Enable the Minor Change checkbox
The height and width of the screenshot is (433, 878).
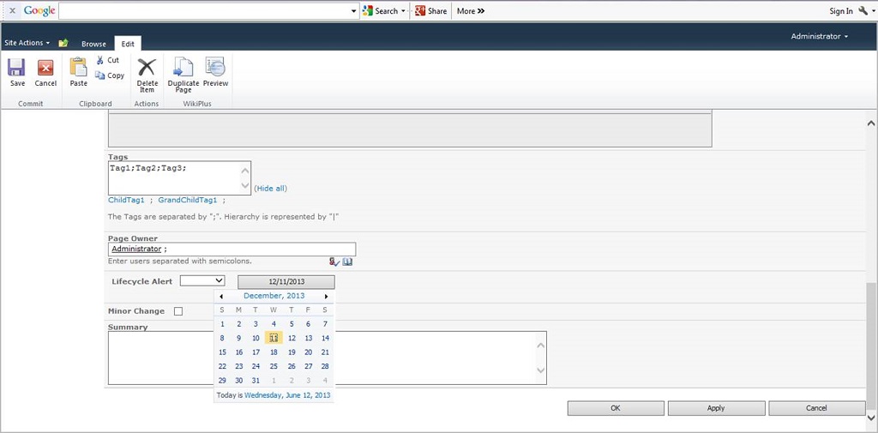(x=178, y=311)
